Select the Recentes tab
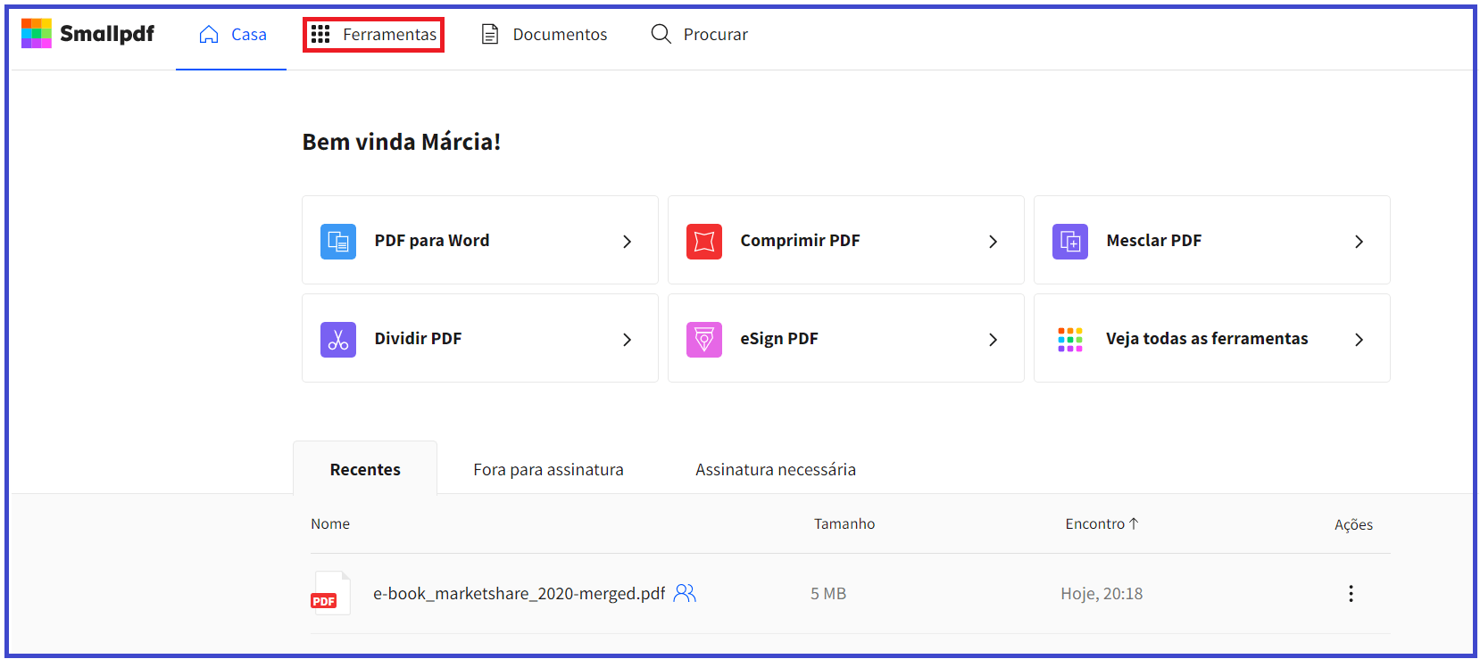The image size is (1480, 659). (x=365, y=469)
